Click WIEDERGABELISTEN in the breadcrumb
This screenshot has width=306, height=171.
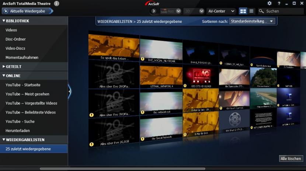click(x=115, y=21)
